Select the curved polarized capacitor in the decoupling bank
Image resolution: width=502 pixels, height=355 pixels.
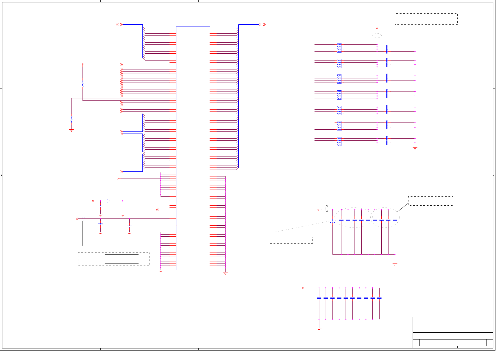[332, 221]
